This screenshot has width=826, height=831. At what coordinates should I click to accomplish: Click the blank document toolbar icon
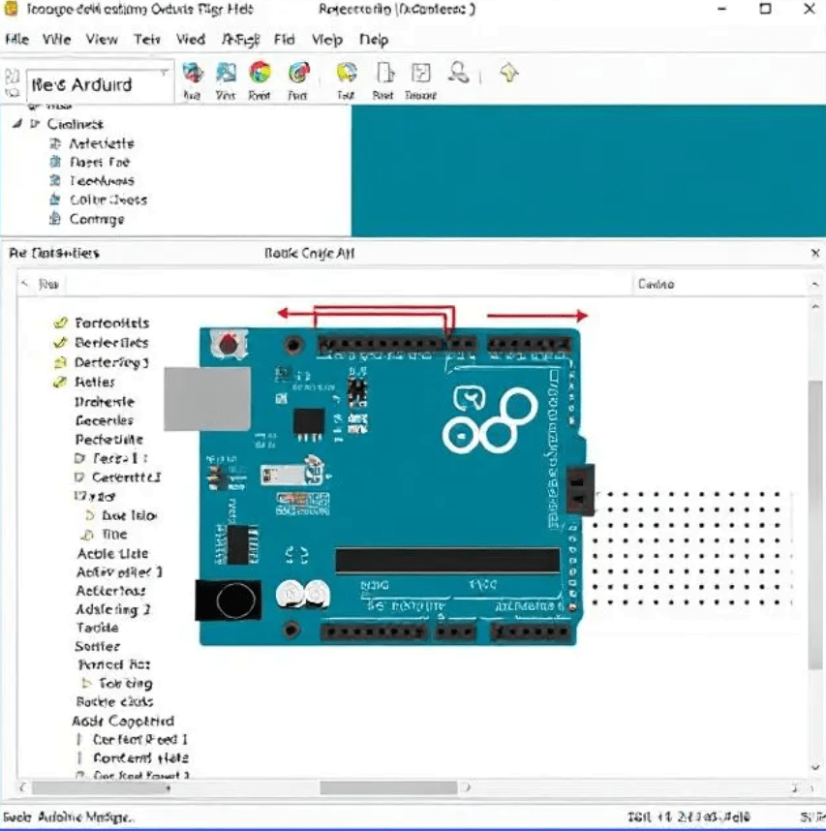384,73
